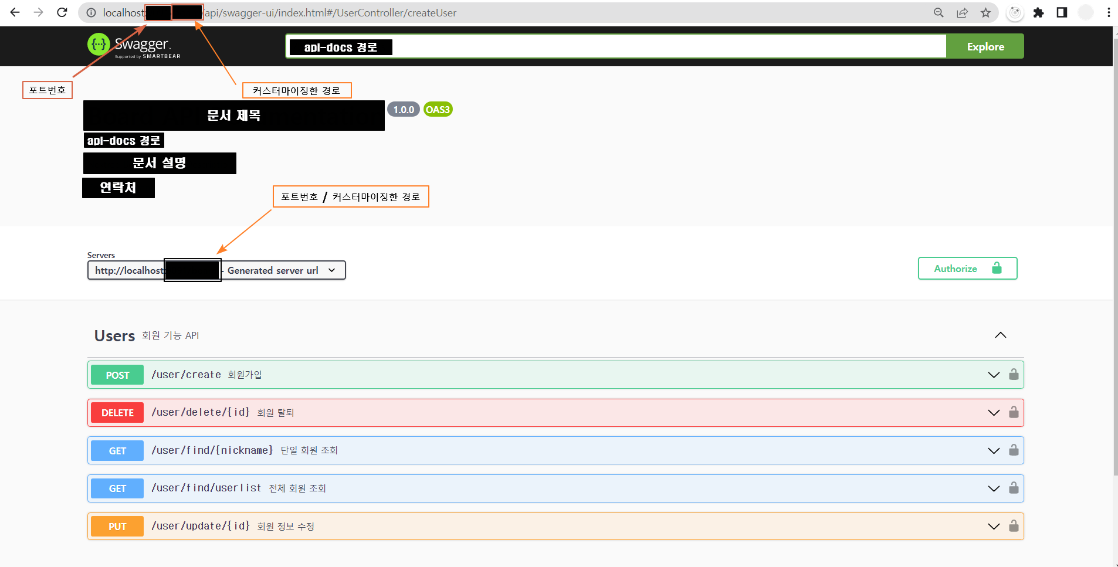Click the contact link in the info section
This screenshot has height=567, width=1118.
coord(118,188)
